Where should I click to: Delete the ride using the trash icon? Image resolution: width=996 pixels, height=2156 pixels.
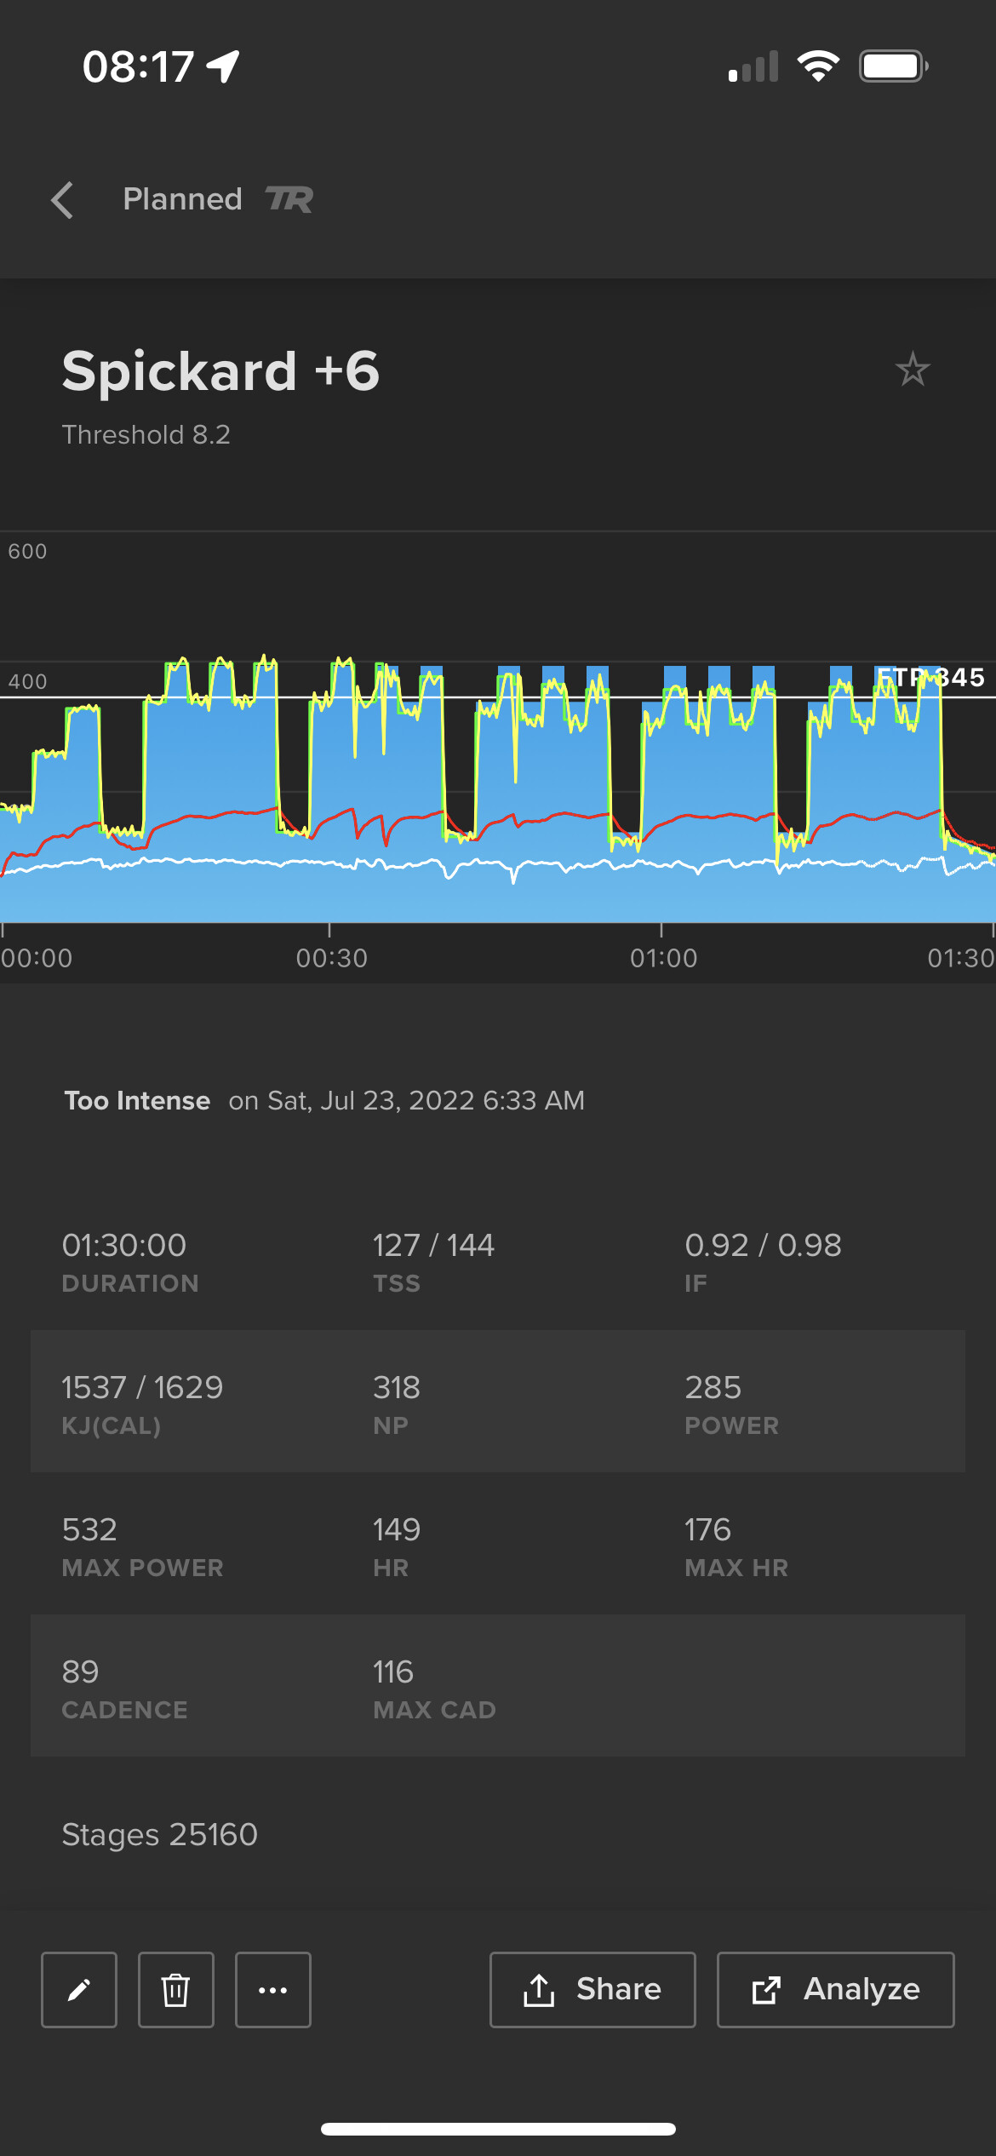[x=176, y=1990]
